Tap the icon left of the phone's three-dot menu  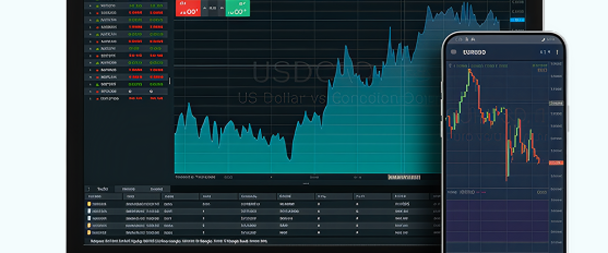click(545, 52)
